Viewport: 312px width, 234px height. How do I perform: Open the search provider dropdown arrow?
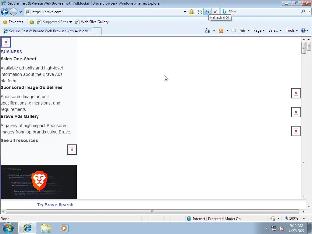pyautogui.click(x=309, y=12)
